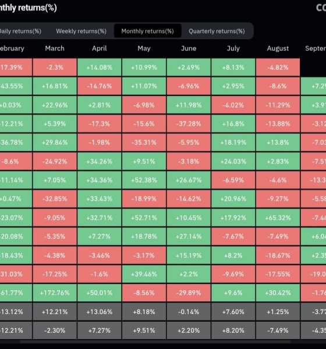Click the -14.76% April cell
This screenshot has height=349, width=326.
click(x=100, y=86)
